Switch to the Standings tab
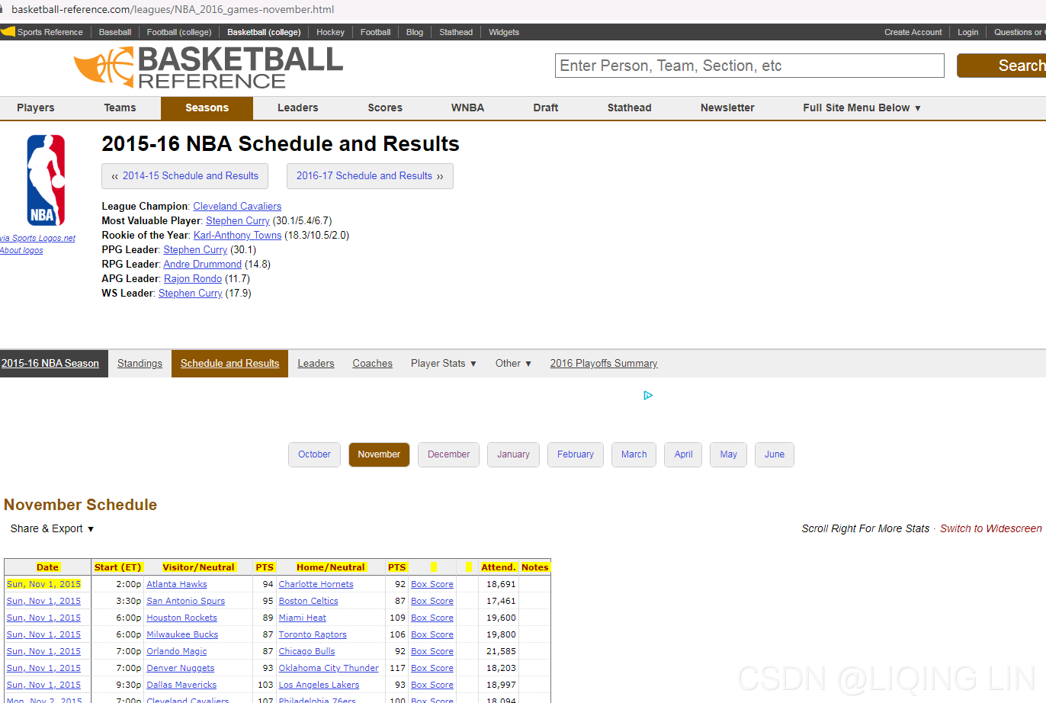This screenshot has height=703, width=1046. tap(140, 364)
